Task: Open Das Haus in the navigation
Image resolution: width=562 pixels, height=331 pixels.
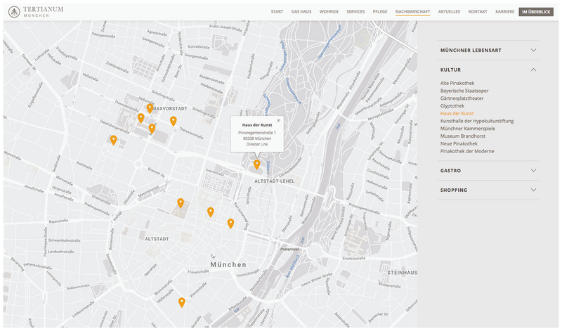Action: pos(301,11)
